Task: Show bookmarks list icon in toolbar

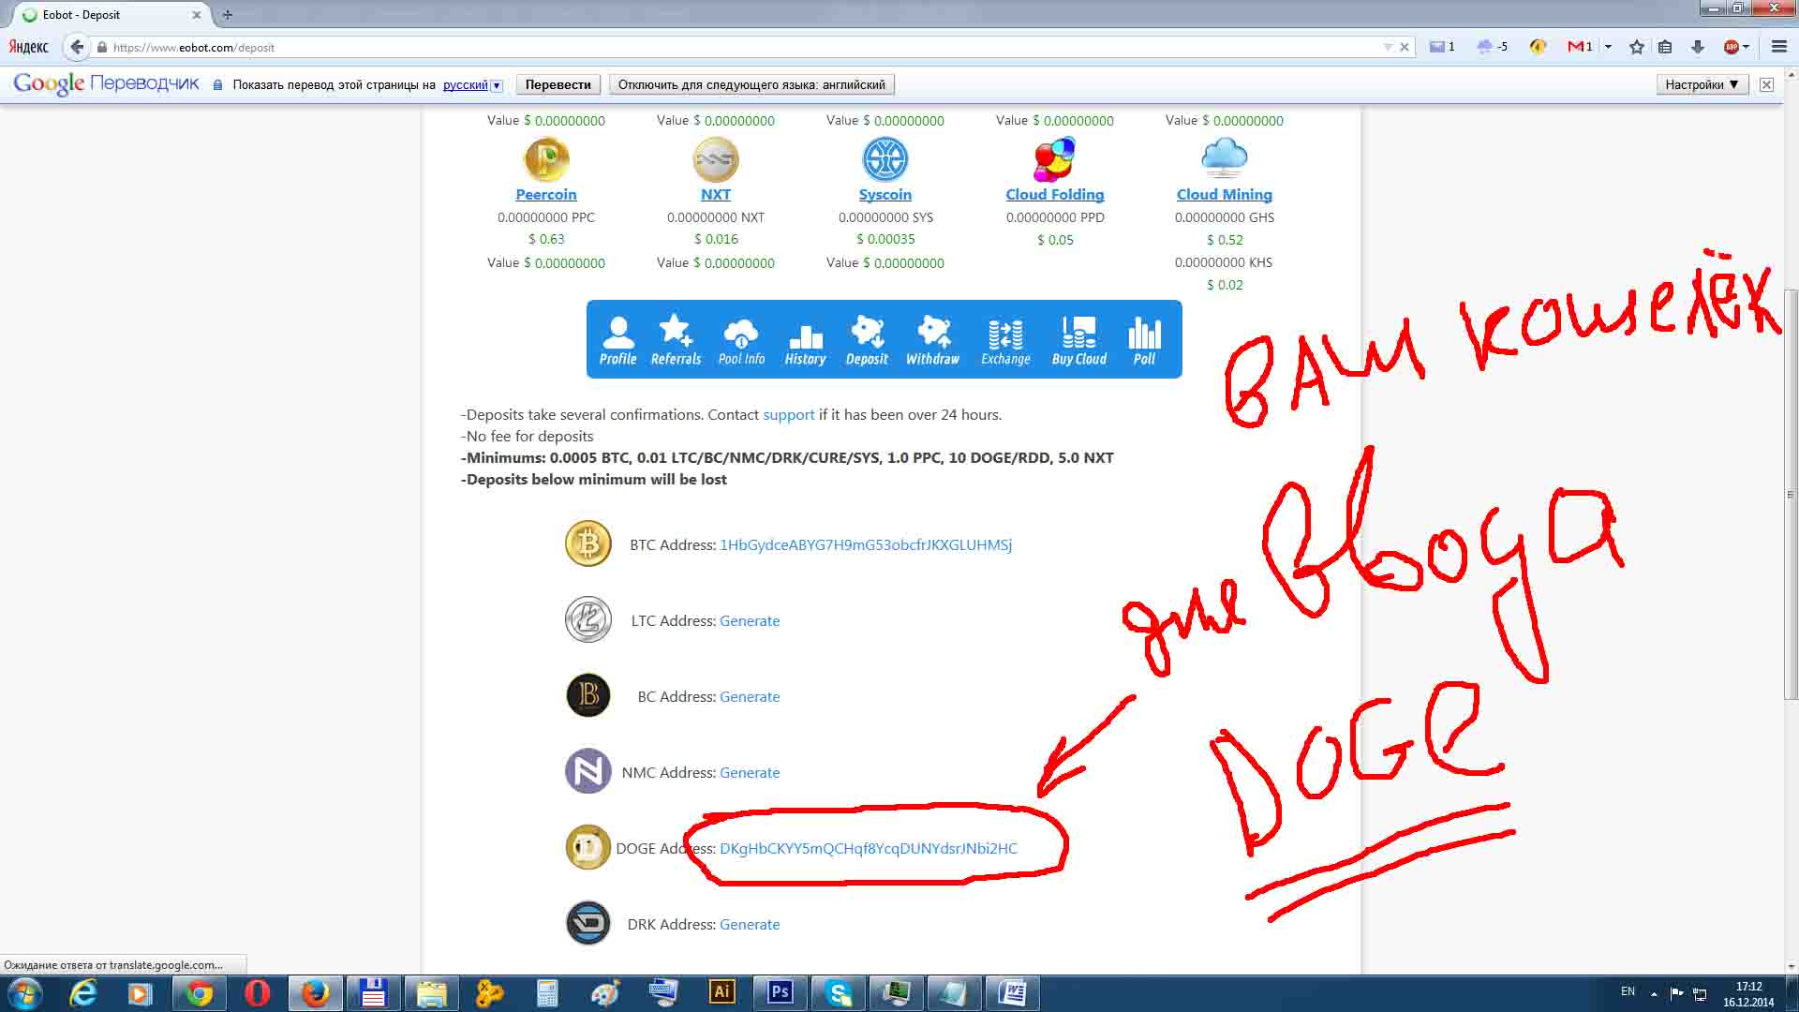Action: [1665, 47]
